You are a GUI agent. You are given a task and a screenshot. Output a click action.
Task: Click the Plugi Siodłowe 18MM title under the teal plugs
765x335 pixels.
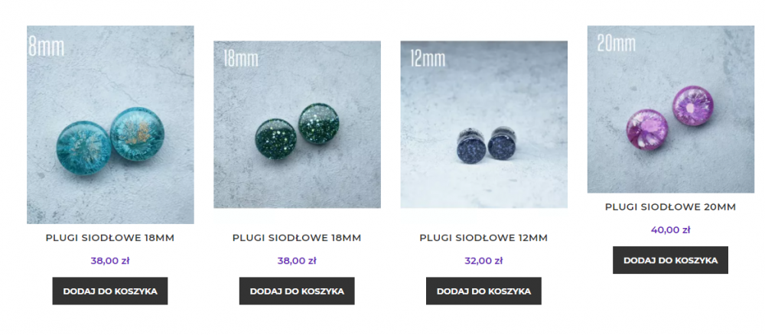pos(110,238)
